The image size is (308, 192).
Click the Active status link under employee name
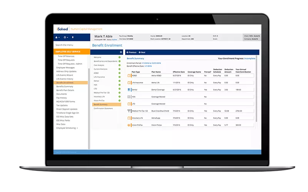[114, 40]
